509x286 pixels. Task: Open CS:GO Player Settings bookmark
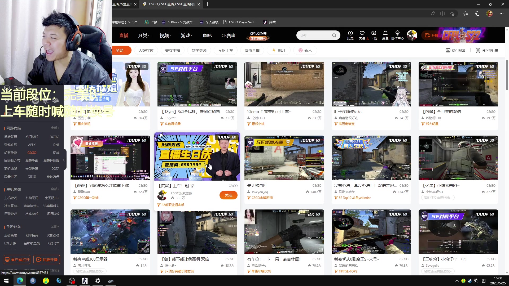241,22
